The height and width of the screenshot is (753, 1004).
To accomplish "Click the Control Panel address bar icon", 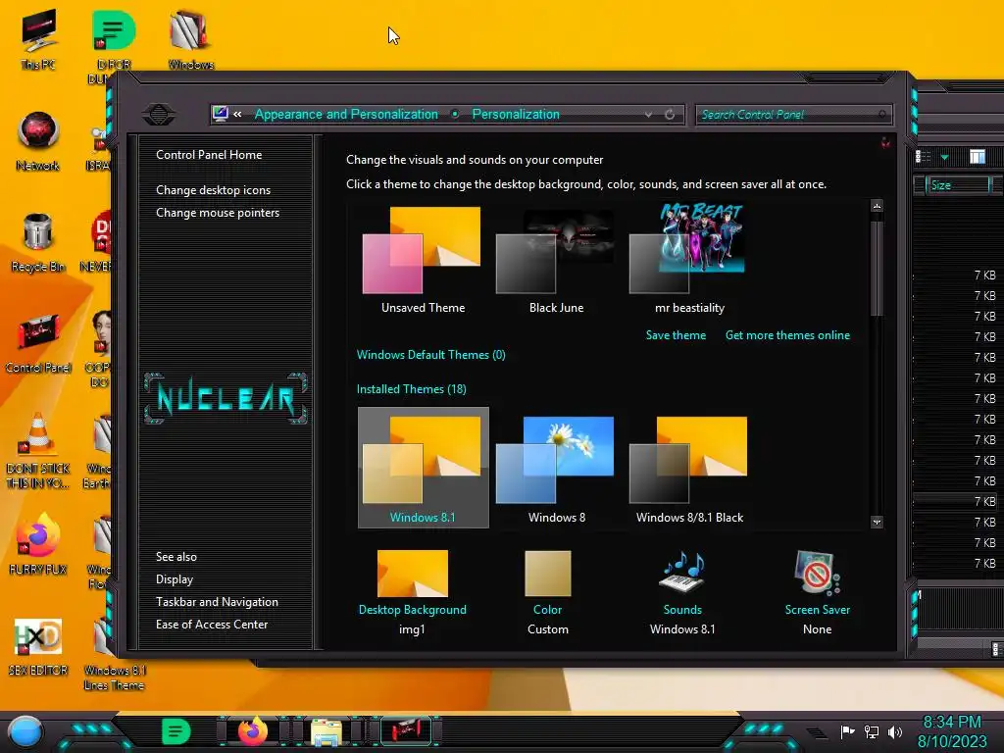I will click(221, 114).
